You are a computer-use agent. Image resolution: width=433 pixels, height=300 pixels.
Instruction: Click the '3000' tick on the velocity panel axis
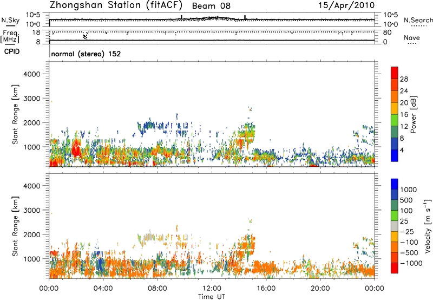click(32, 210)
